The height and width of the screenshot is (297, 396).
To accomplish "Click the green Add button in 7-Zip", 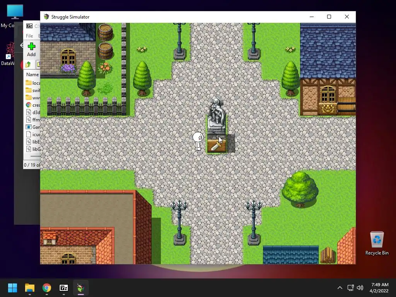I will [x=31, y=49].
